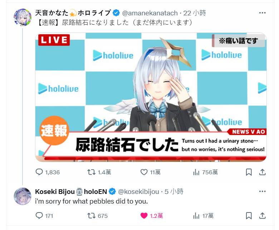Bookmark Koseki Bijou's reply
This screenshot has width=279, height=230.
[x=249, y=216]
